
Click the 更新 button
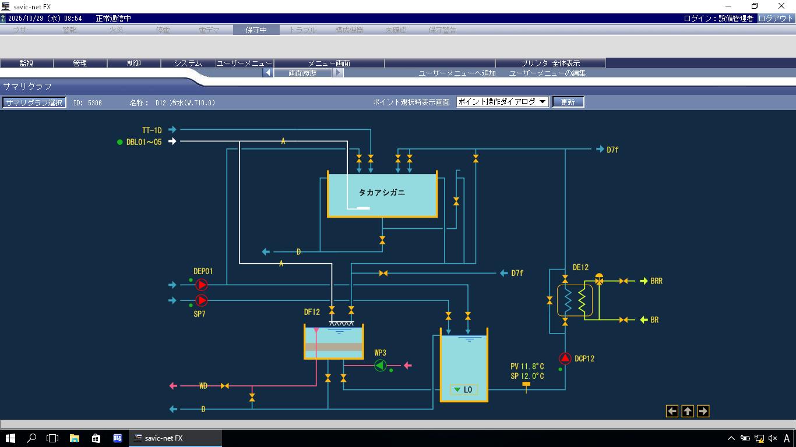568,102
